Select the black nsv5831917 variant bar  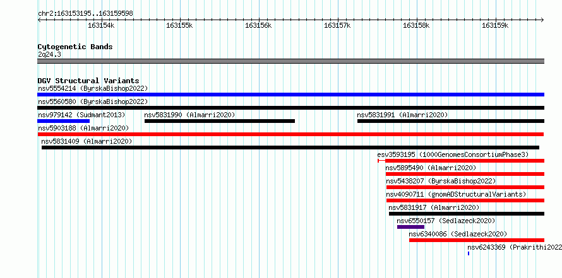tap(467, 214)
